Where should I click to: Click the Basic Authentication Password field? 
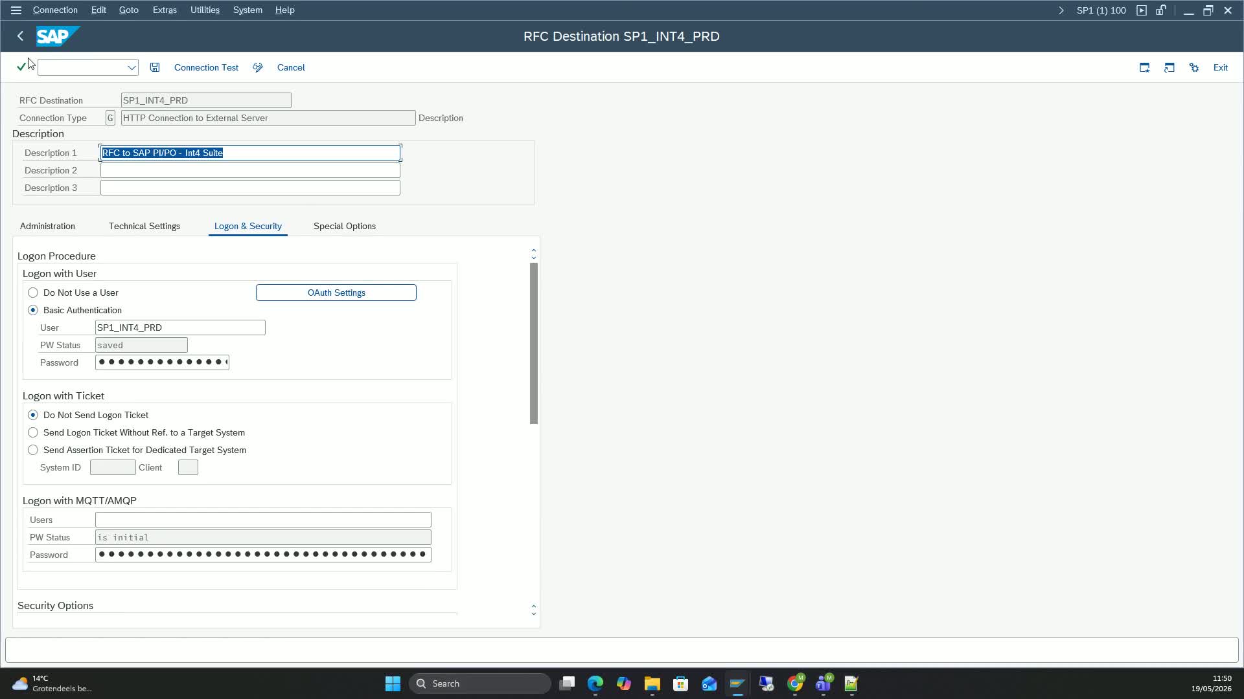[162, 362]
